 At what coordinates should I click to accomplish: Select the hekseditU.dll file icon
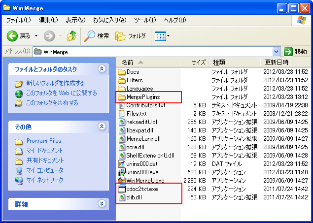tap(122, 122)
